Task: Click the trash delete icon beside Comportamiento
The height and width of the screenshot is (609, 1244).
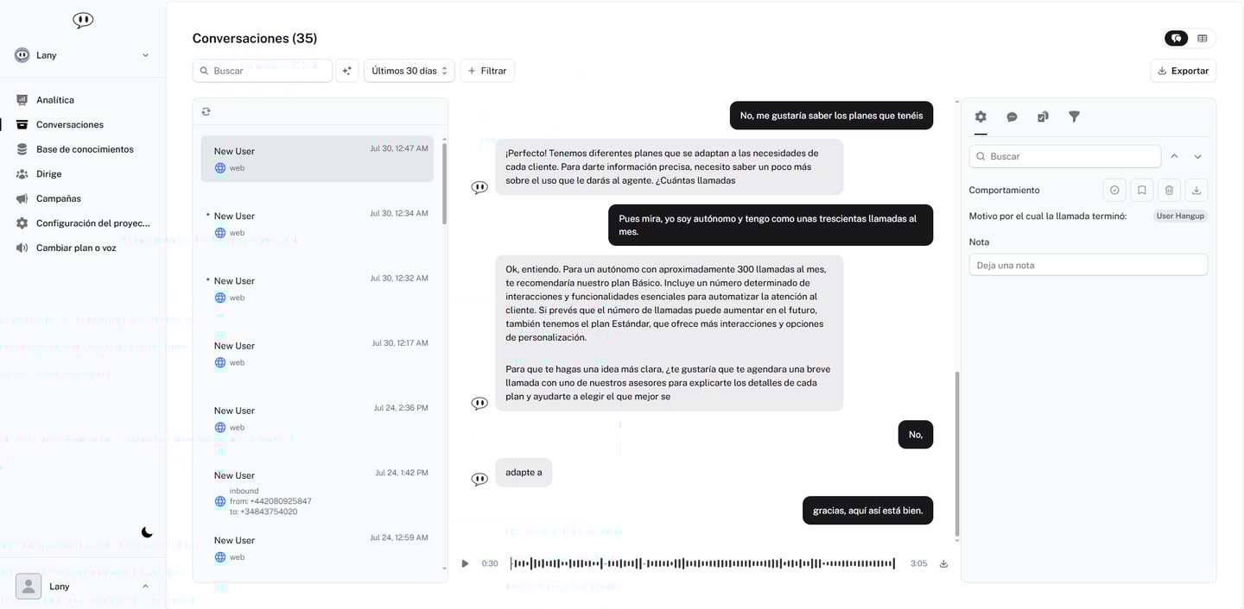Action: coord(1169,190)
